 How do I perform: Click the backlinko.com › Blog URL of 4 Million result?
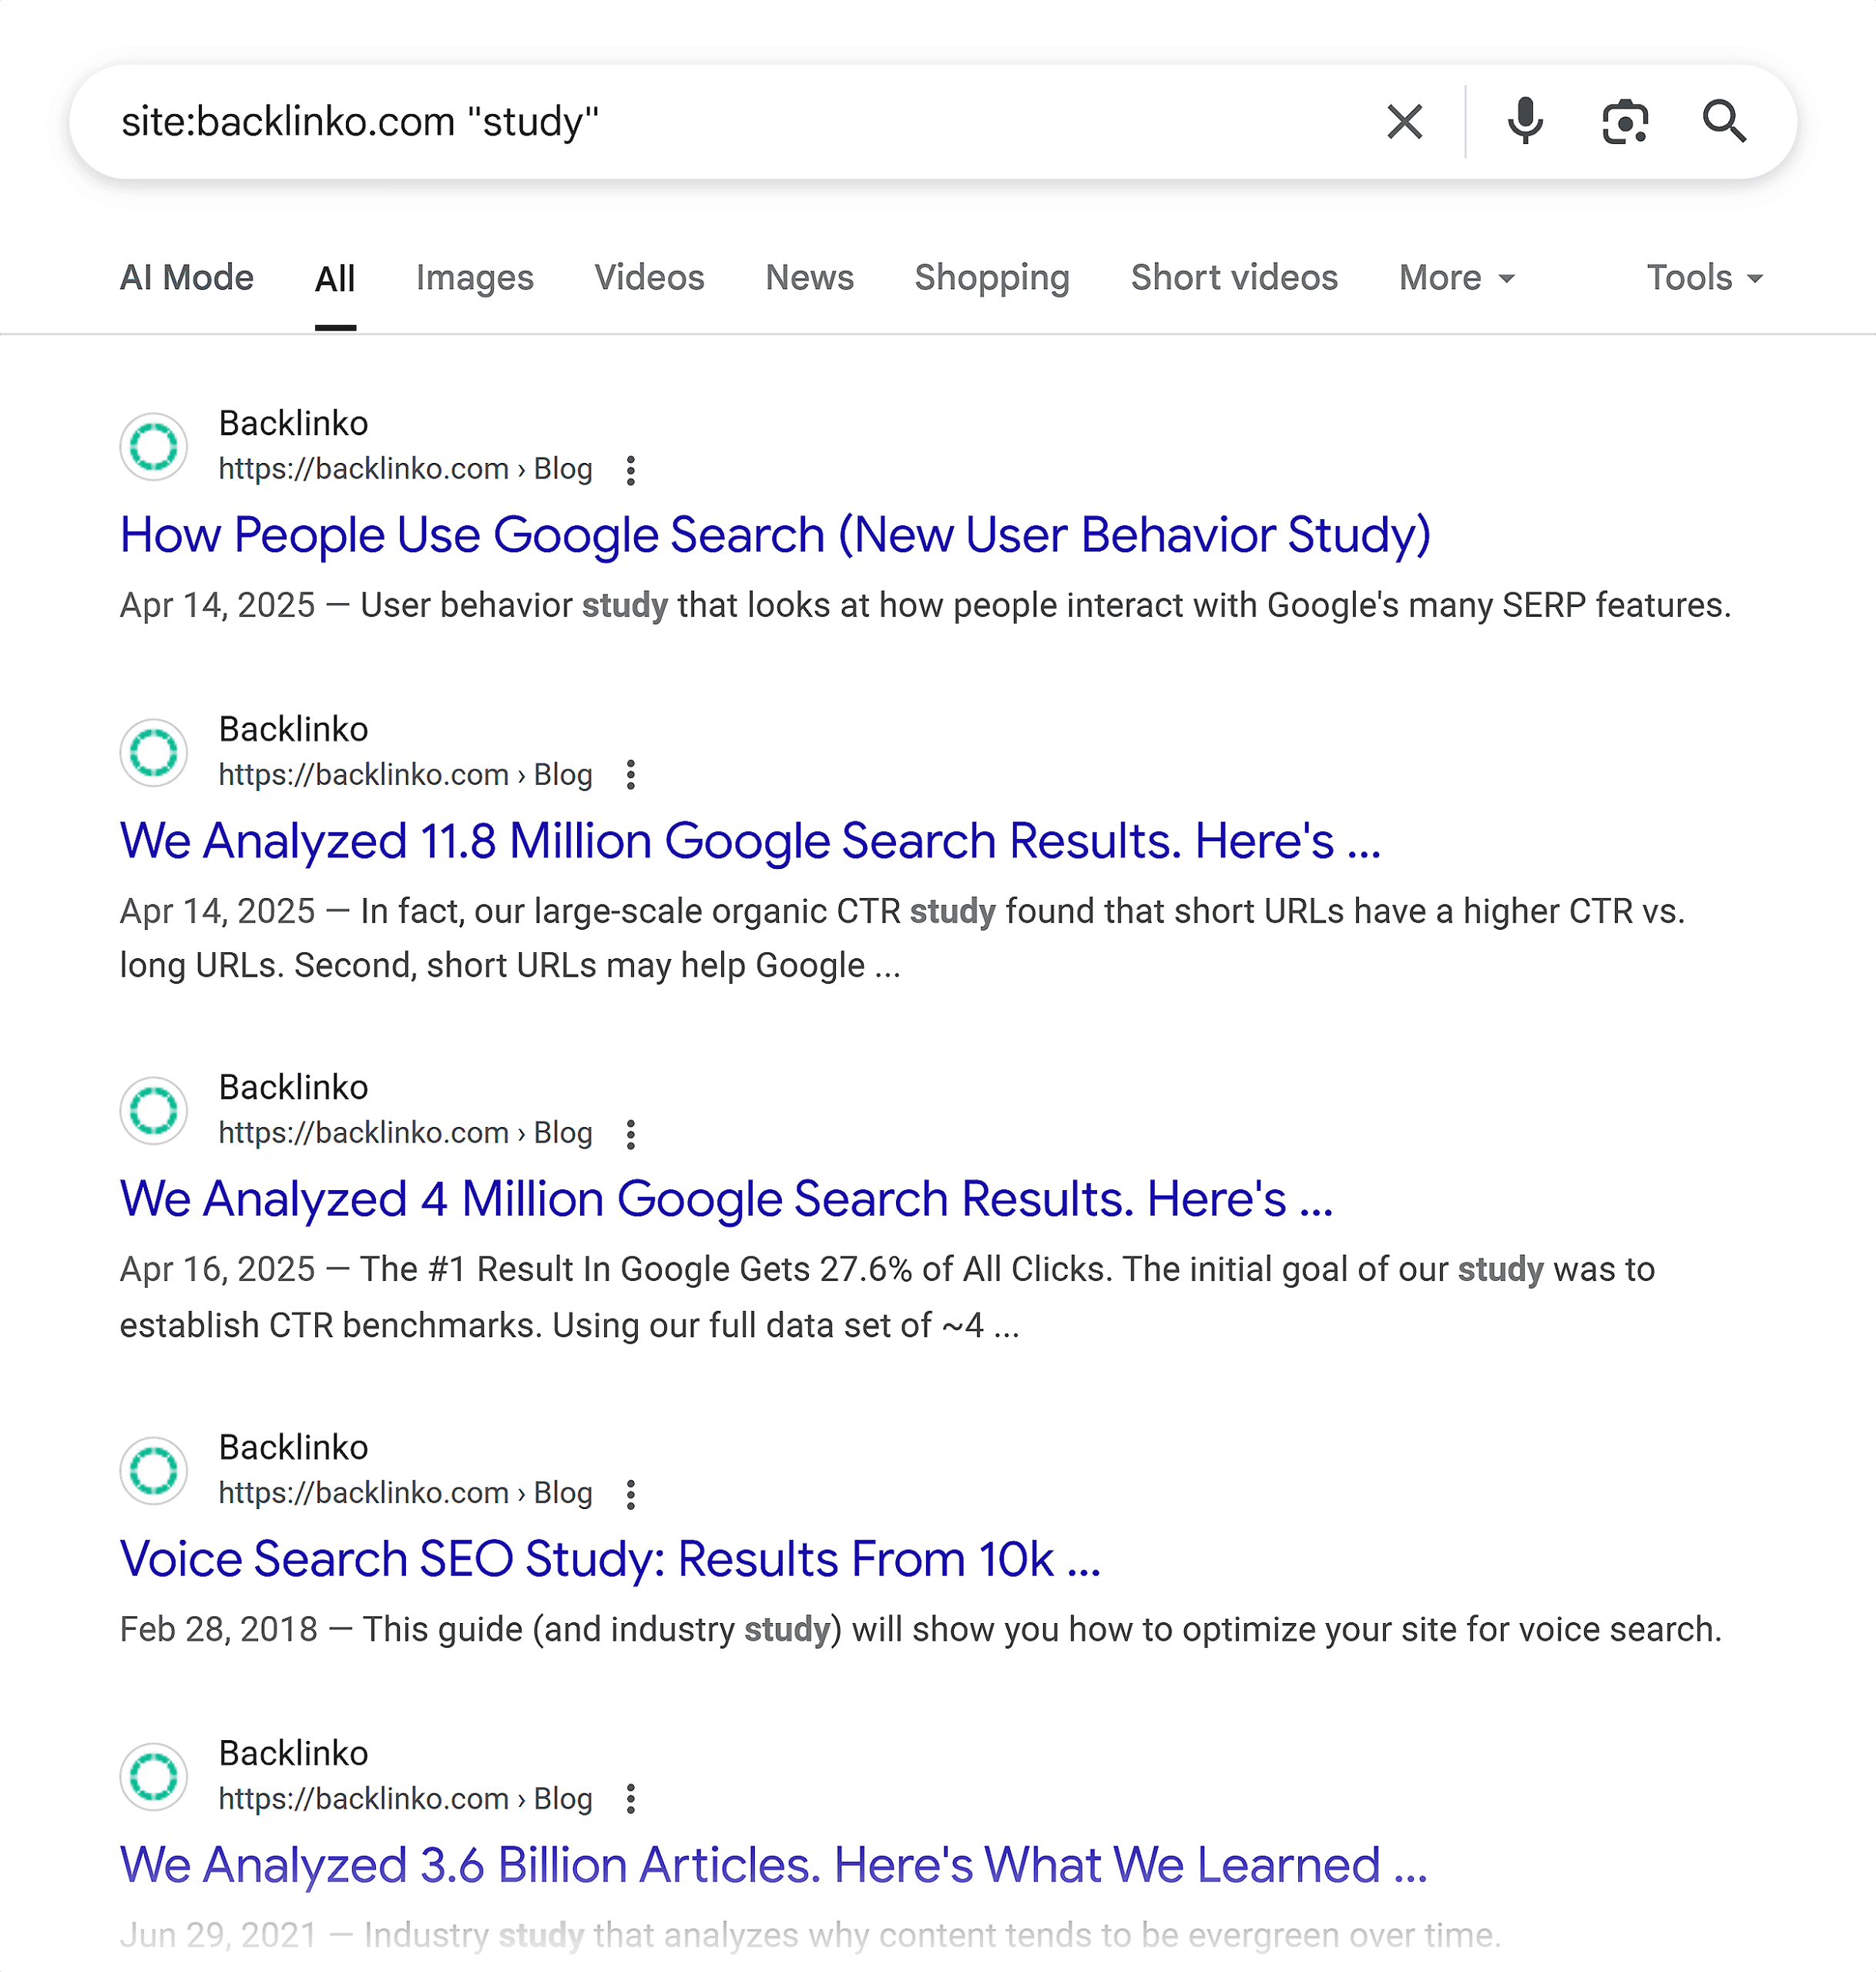pos(405,1133)
